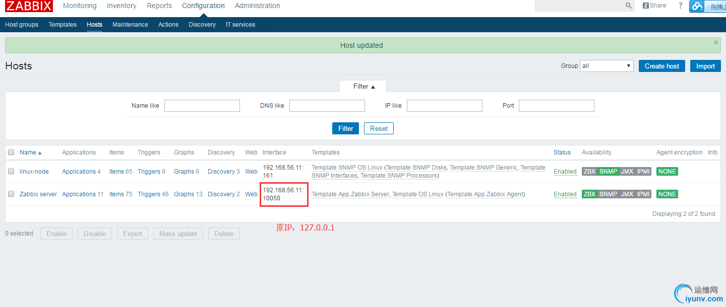Click IPMI availability badge for Zabbix server
The image size is (726, 307).
pos(643,194)
